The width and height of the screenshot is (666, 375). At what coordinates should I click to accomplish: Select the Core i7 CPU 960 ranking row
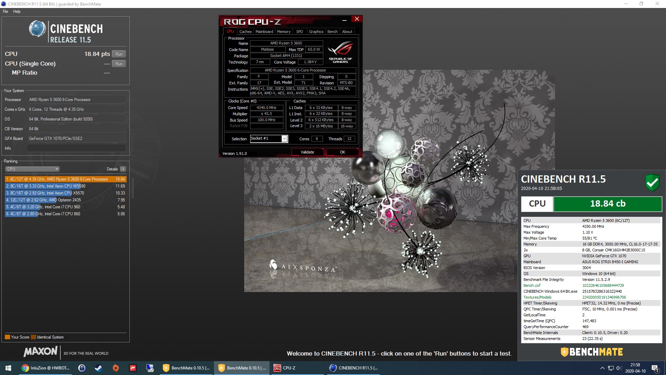coord(66,207)
